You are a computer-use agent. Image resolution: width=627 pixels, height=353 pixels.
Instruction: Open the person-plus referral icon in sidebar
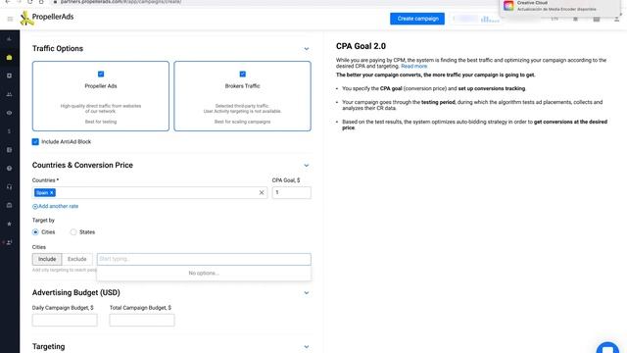(x=9, y=242)
